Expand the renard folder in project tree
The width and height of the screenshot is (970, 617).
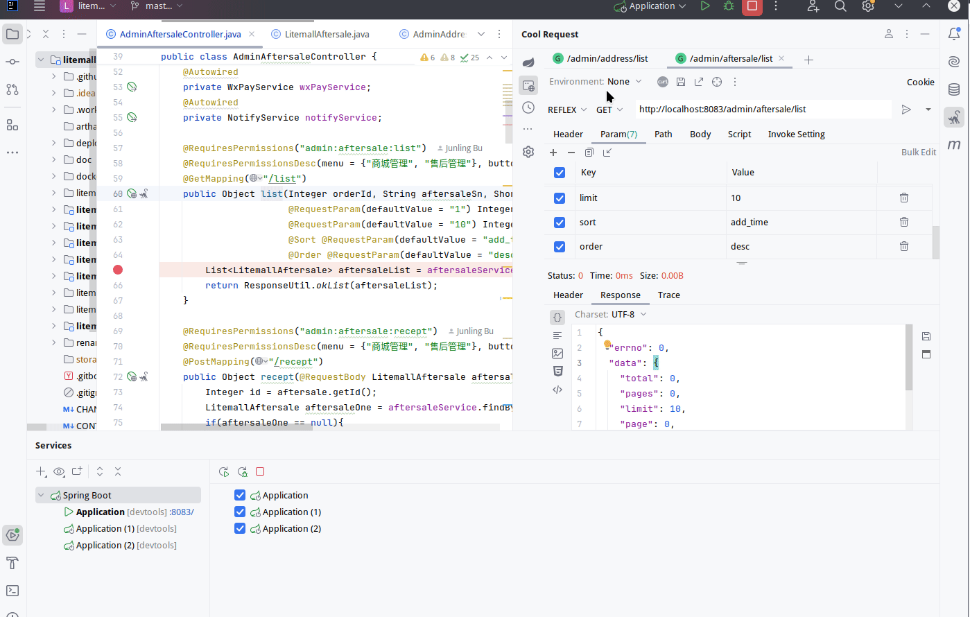tap(53, 342)
